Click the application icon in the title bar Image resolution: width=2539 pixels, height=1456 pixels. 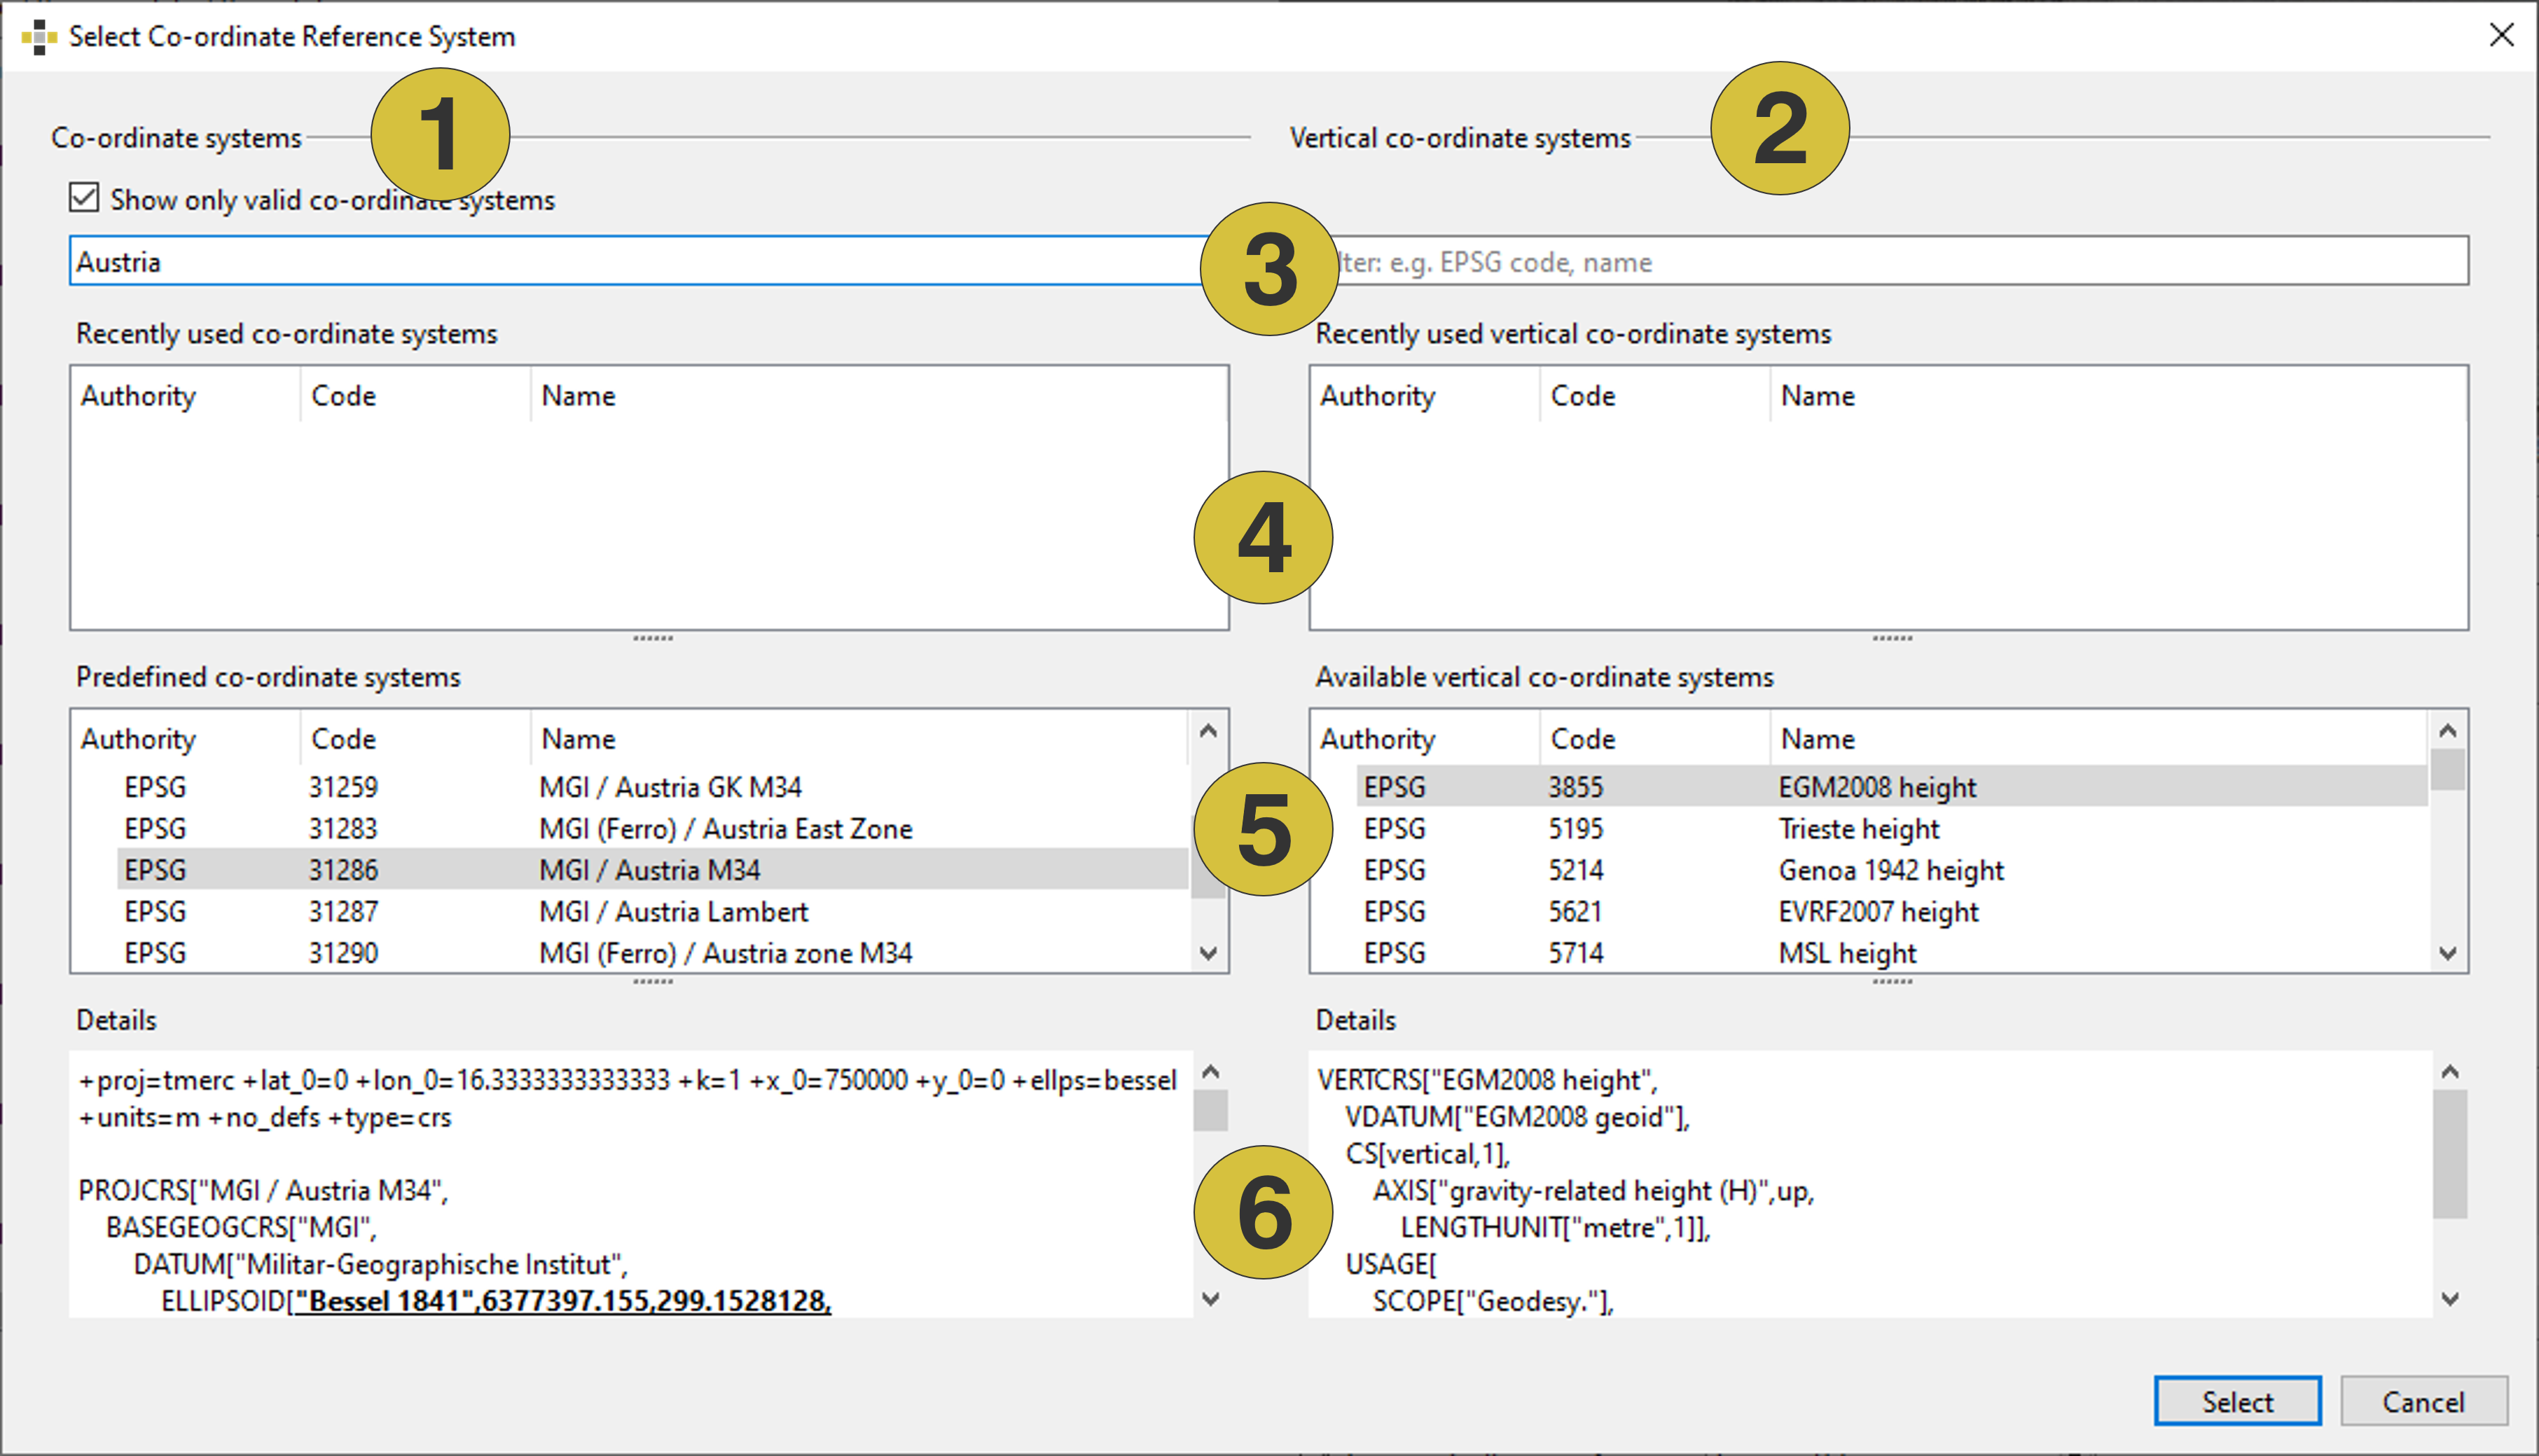pos(39,36)
